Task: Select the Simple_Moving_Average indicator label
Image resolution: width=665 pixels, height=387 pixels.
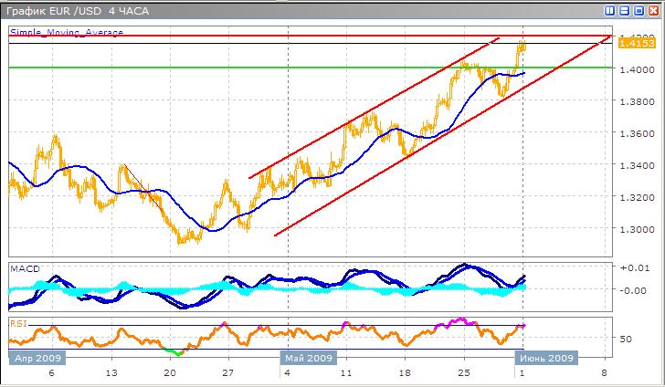Action: 66,32
